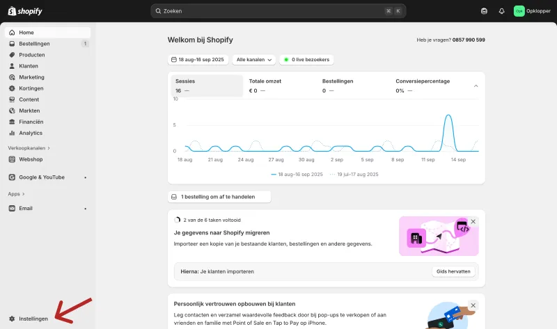Click the migration illustration thumbnail

(x=439, y=236)
